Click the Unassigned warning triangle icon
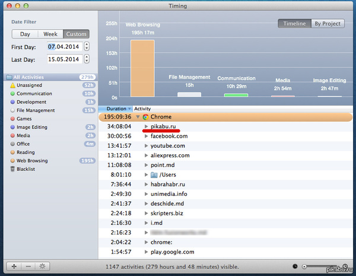 click(x=11, y=85)
